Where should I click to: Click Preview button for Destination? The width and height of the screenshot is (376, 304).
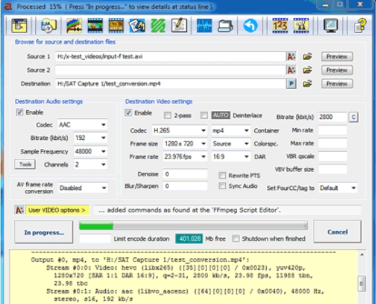(x=337, y=84)
